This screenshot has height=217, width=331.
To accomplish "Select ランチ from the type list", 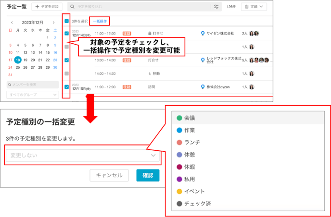I will point(248,143).
